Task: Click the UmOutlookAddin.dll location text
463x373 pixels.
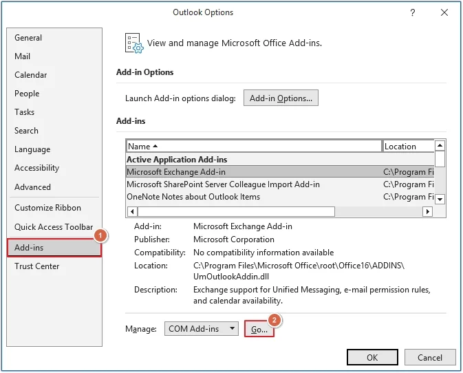Action: click(231, 277)
